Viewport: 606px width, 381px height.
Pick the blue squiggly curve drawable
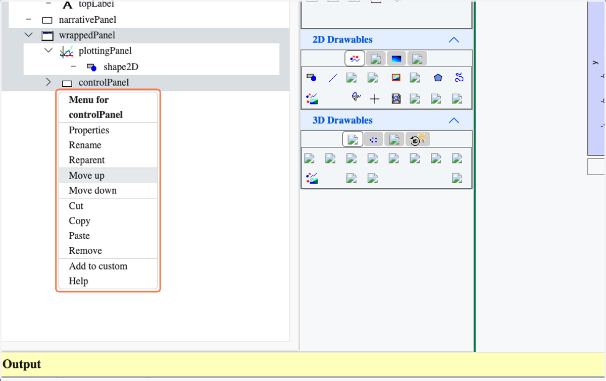click(x=459, y=78)
